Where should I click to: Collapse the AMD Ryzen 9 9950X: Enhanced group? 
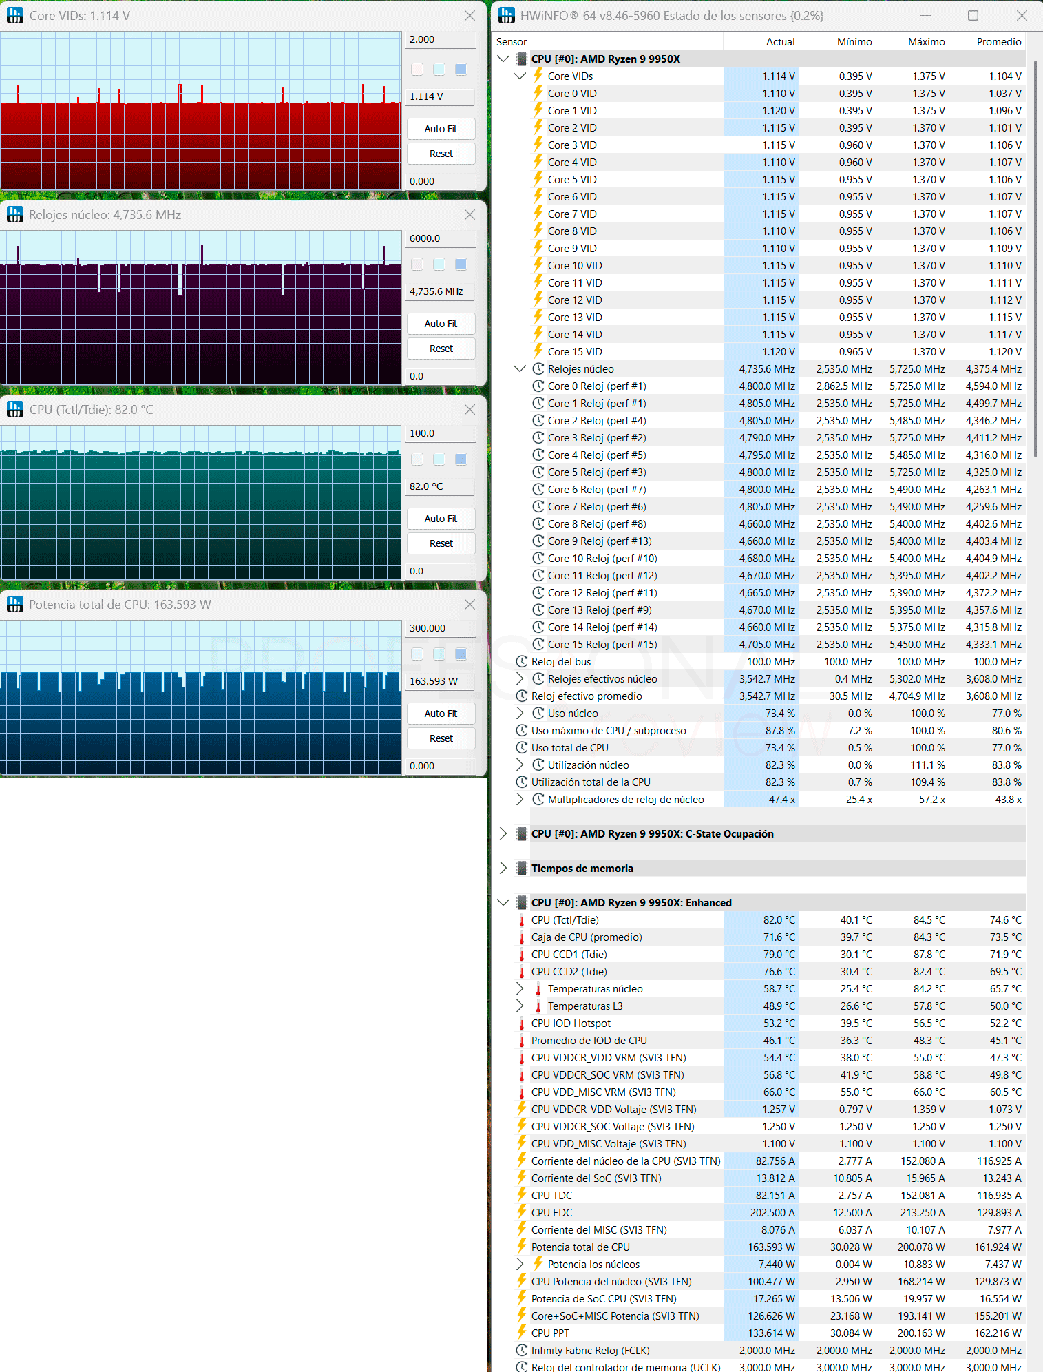click(504, 903)
